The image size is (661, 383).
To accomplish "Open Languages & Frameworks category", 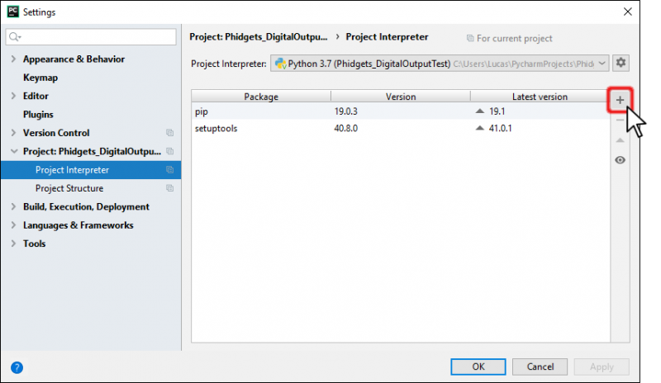I will tap(78, 225).
